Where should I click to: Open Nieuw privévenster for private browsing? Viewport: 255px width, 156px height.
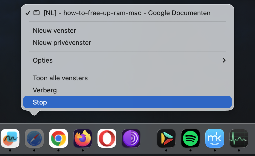coord(62,43)
